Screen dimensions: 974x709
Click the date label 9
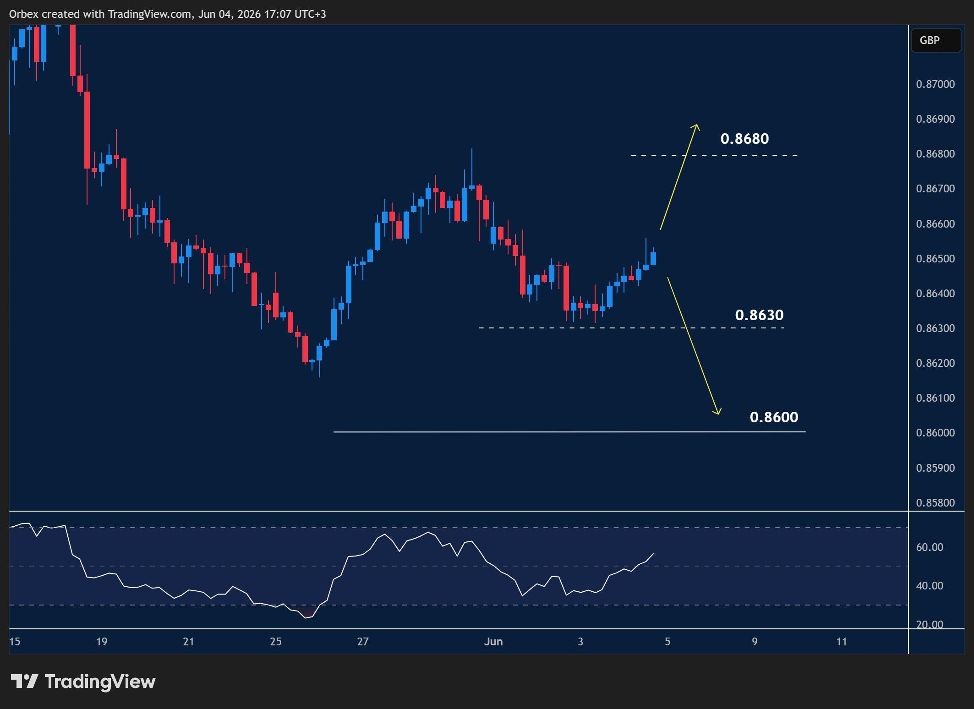(x=755, y=642)
